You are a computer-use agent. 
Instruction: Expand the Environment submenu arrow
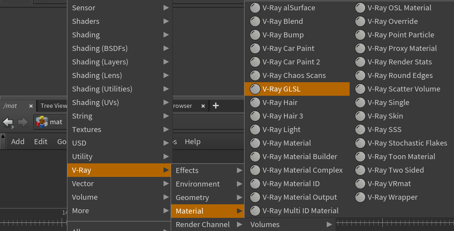click(239, 184)
